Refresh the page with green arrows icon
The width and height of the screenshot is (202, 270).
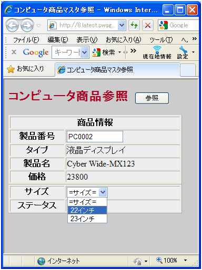134,25
